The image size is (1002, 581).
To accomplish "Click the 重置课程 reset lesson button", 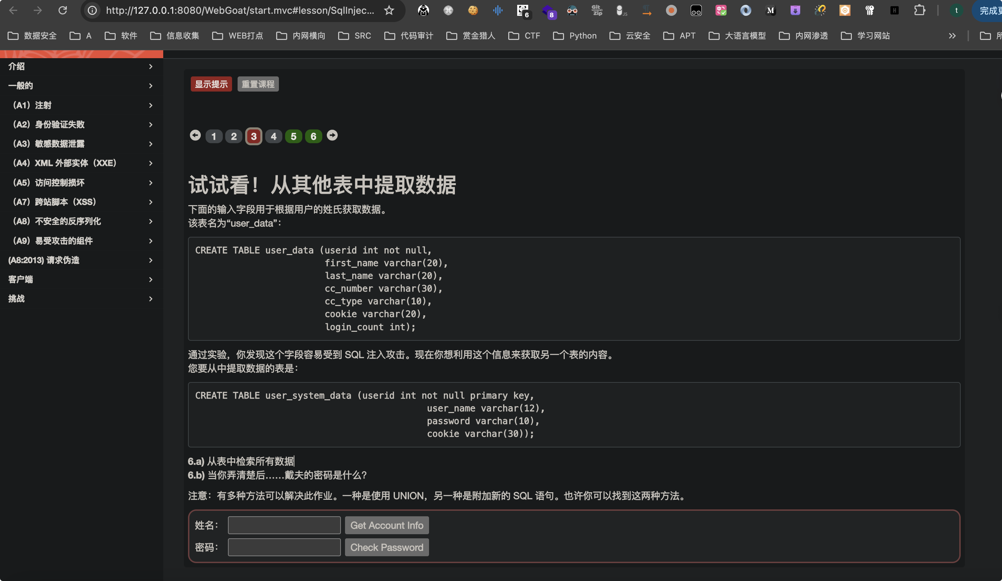I will tap(258, 84).
